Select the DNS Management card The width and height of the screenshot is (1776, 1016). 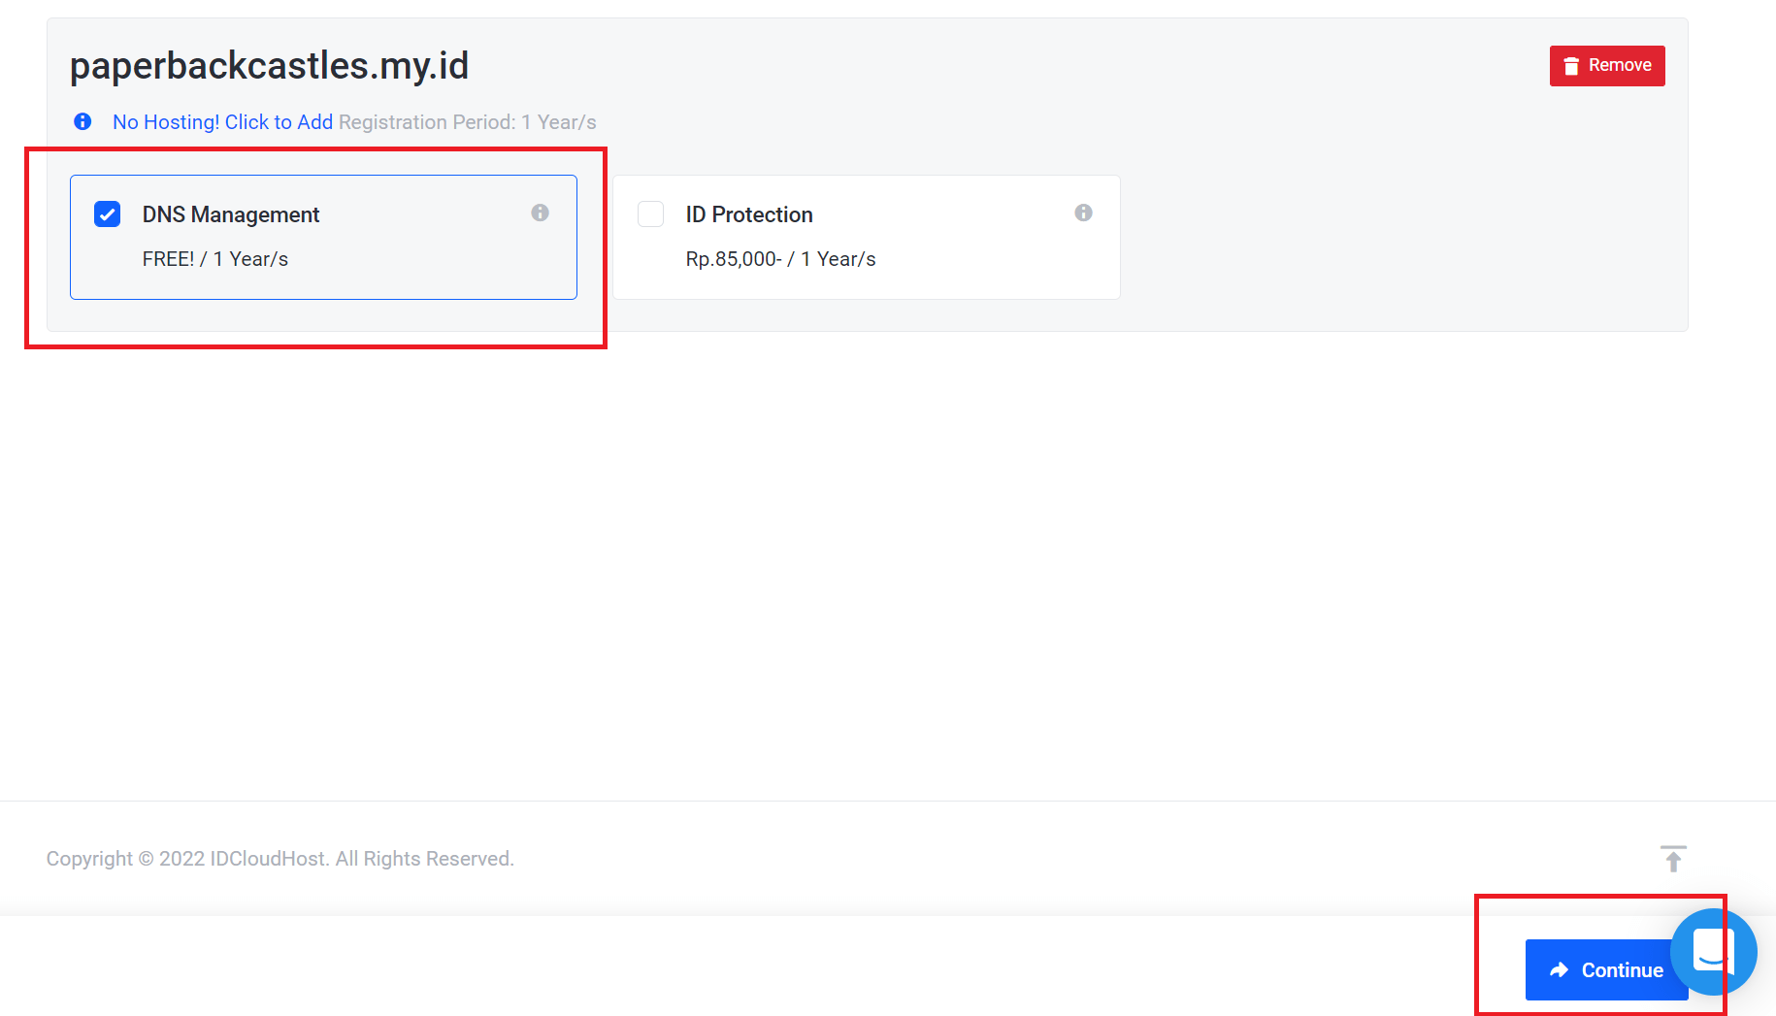323,237
